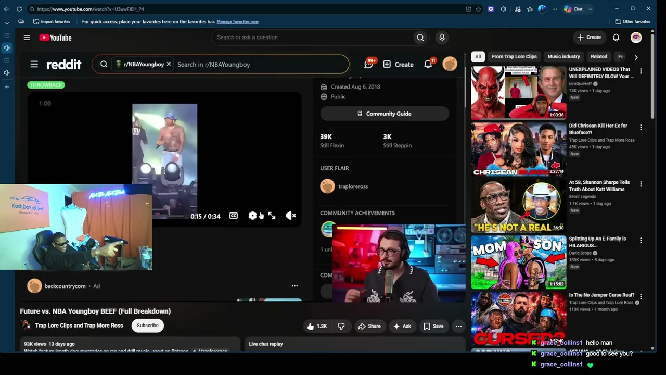The height and width of the screenshot is (375, 666).
Task: Start YouTube voice search with microphone
Action: [x=442, y=37]
